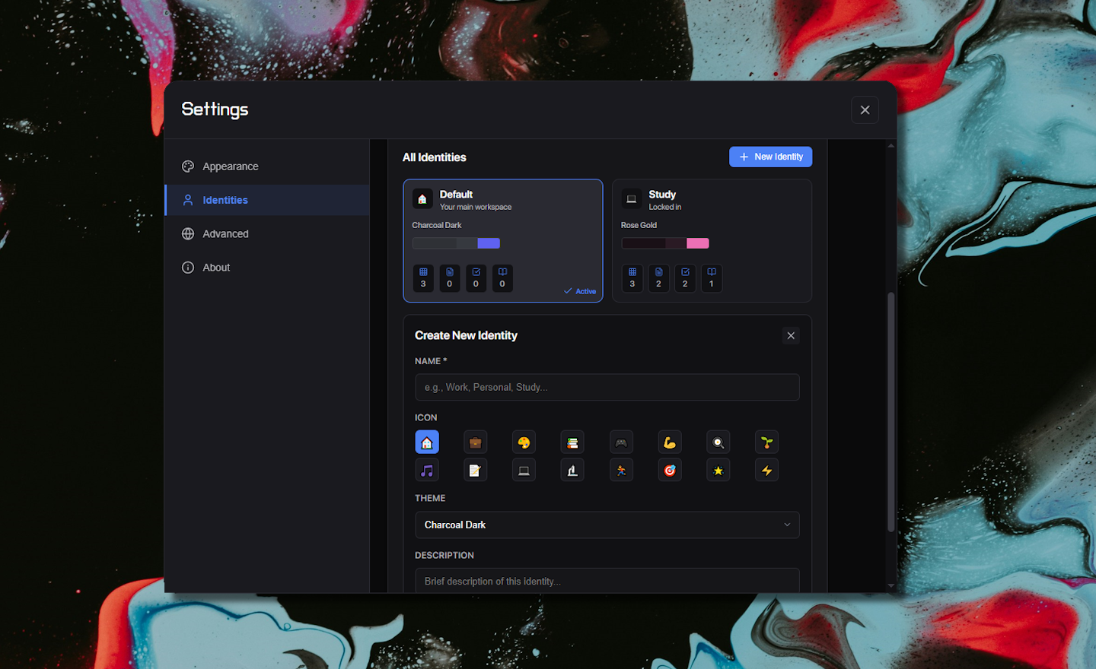The width and height of the screenshot is (1096, 669).
Task: Go to the About section
Action: pos(216,268)
